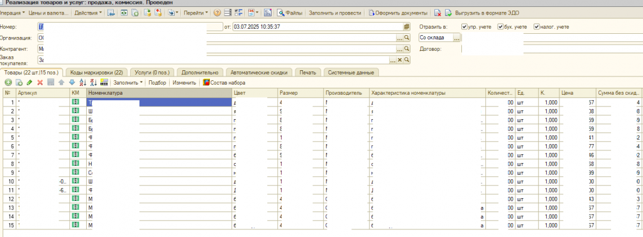The width and height of the screenshot is (643, 237).
Task: Switch to the Печать tab
Action: (307, 73)
